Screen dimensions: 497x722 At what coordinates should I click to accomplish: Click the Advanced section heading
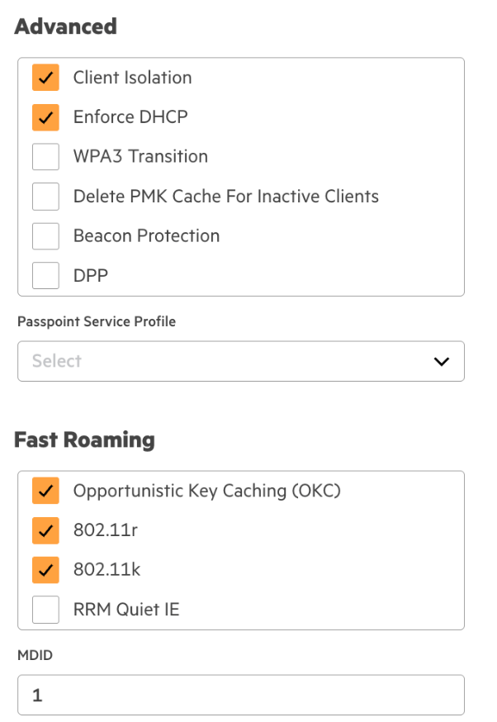click(66, 26)
